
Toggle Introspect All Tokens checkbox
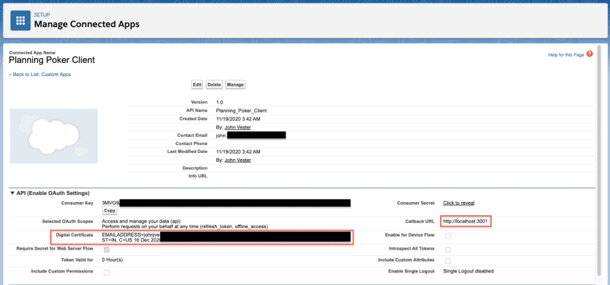[448, 250]
